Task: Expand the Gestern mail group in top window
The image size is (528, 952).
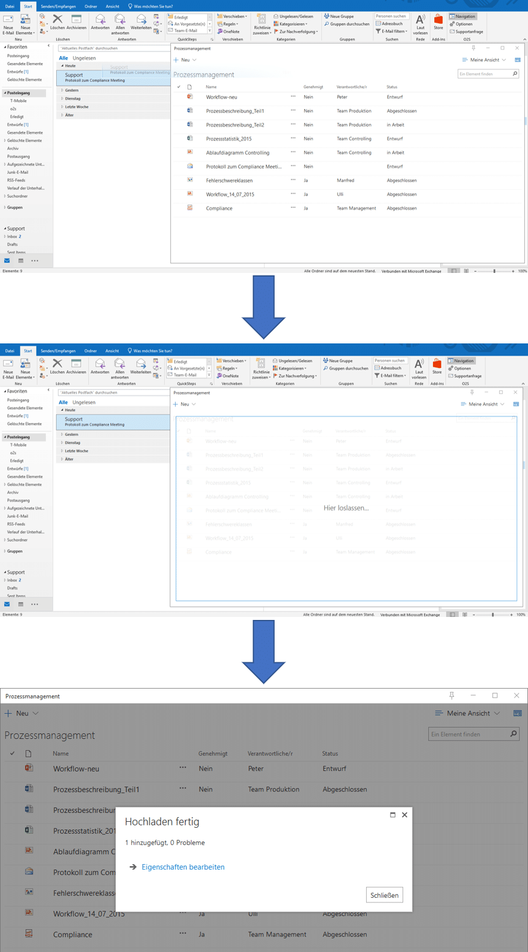Action: 62,90
